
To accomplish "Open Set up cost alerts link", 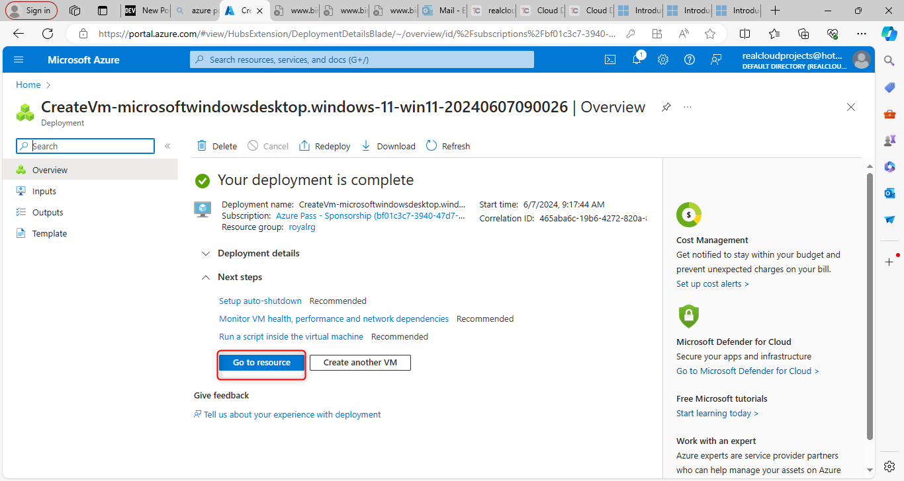I will [713, 283].
